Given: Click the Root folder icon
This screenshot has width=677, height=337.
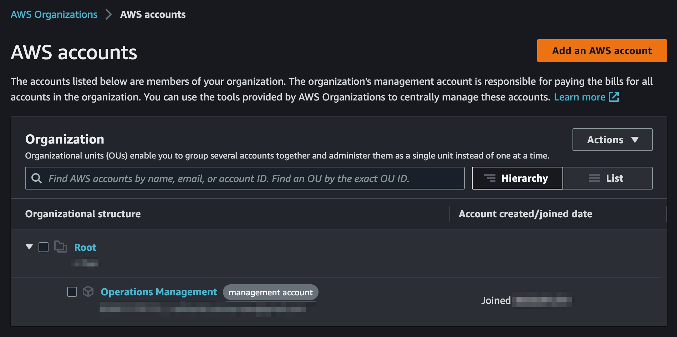Looking at the screenshot, I should tap(61, 247).
